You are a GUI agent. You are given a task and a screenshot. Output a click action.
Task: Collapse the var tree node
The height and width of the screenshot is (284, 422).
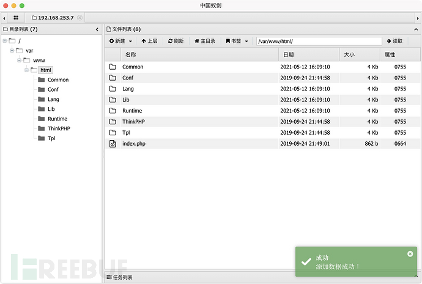12,51
